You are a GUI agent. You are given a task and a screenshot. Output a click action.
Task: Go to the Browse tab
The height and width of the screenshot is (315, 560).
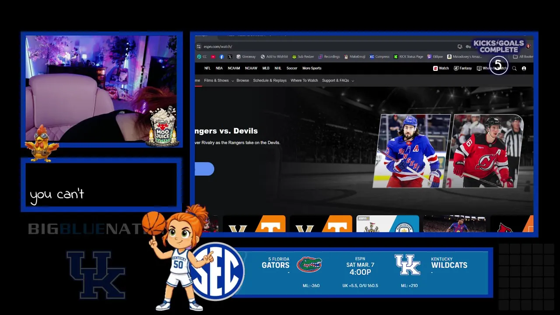pyautogui.click(x=243, y=80)
